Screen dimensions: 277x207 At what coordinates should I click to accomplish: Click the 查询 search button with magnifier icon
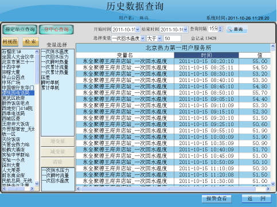(x=237, y=29)
